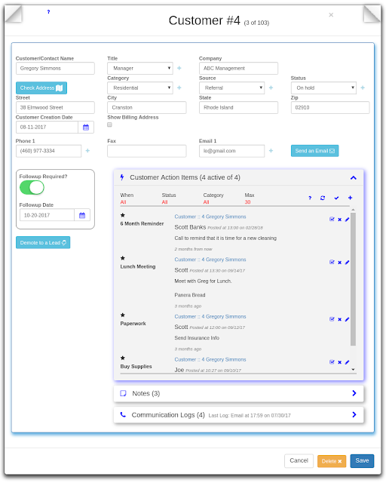Image resolution: width=386 pixels, height=483 pixels.
Task: Change the action items Category filter All
Action: coord(206,202)
